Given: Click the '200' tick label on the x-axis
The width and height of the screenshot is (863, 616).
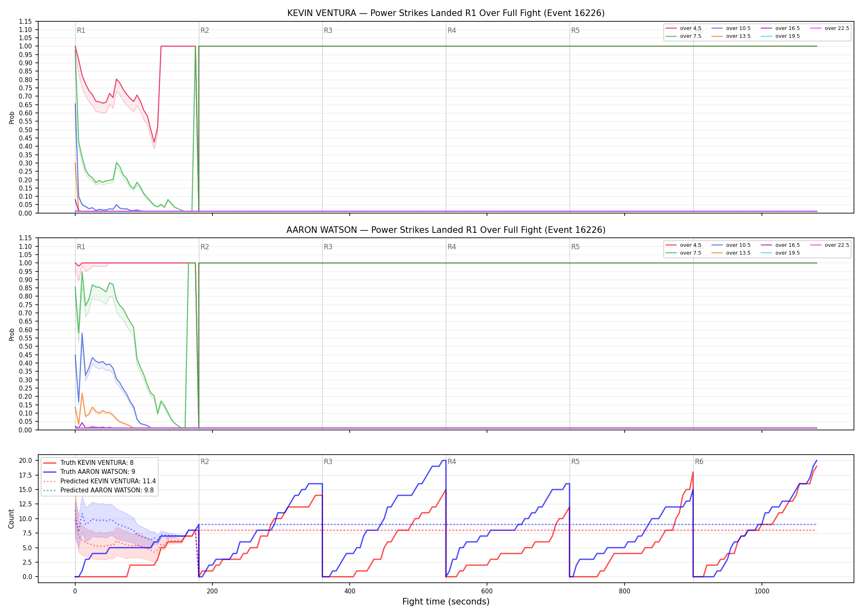Looking at the screenshot, I should coord(212,591).
